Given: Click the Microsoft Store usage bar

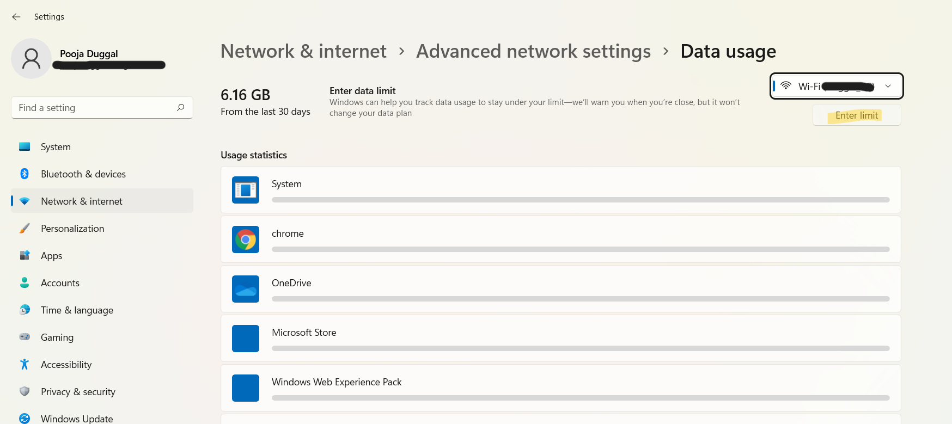Looking at the screenshot, I should 580,348.
